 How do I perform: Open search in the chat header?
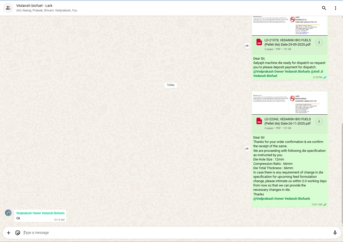pos(324,8)
